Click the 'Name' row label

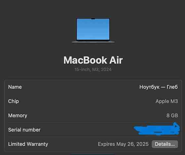tap(15, 87)
